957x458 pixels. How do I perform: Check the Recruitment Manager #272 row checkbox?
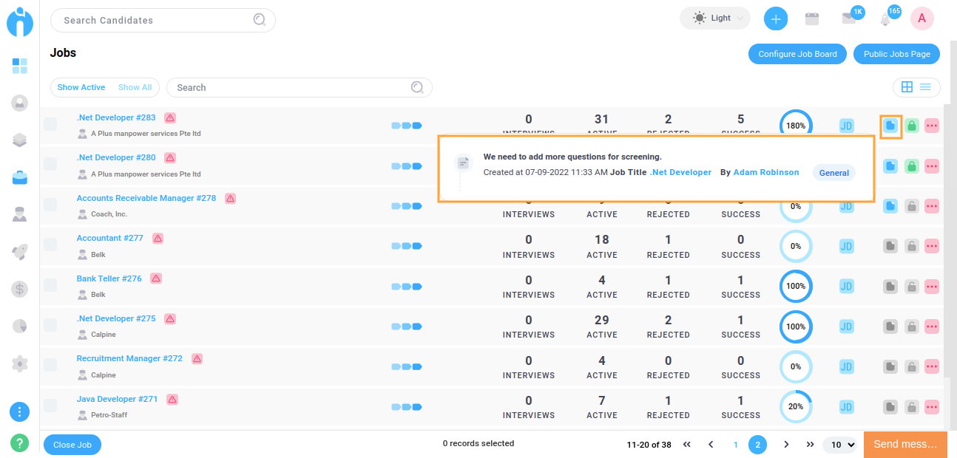(50, 365)
